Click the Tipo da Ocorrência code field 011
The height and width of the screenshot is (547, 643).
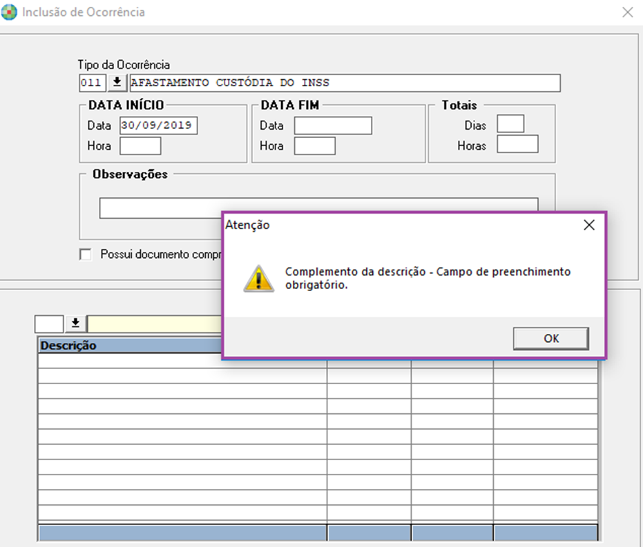93,83
